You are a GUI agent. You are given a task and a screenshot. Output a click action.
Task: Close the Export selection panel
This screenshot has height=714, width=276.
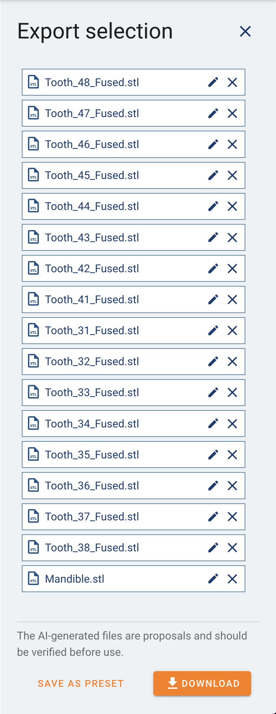click(x=245, y=31)
